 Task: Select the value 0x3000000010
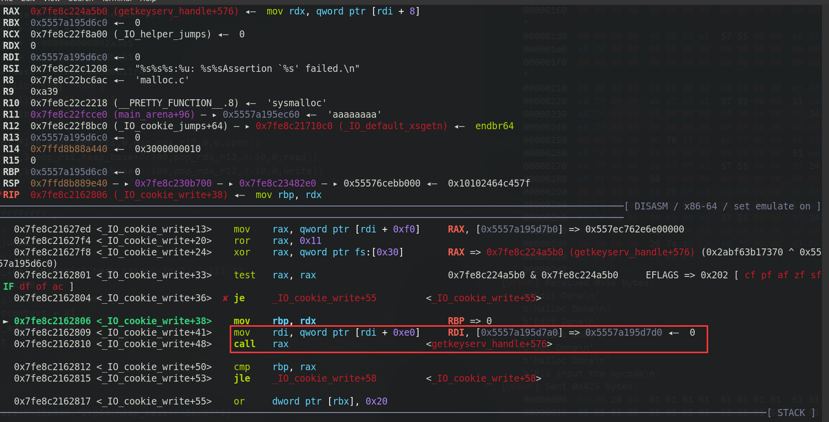point(168,149)
